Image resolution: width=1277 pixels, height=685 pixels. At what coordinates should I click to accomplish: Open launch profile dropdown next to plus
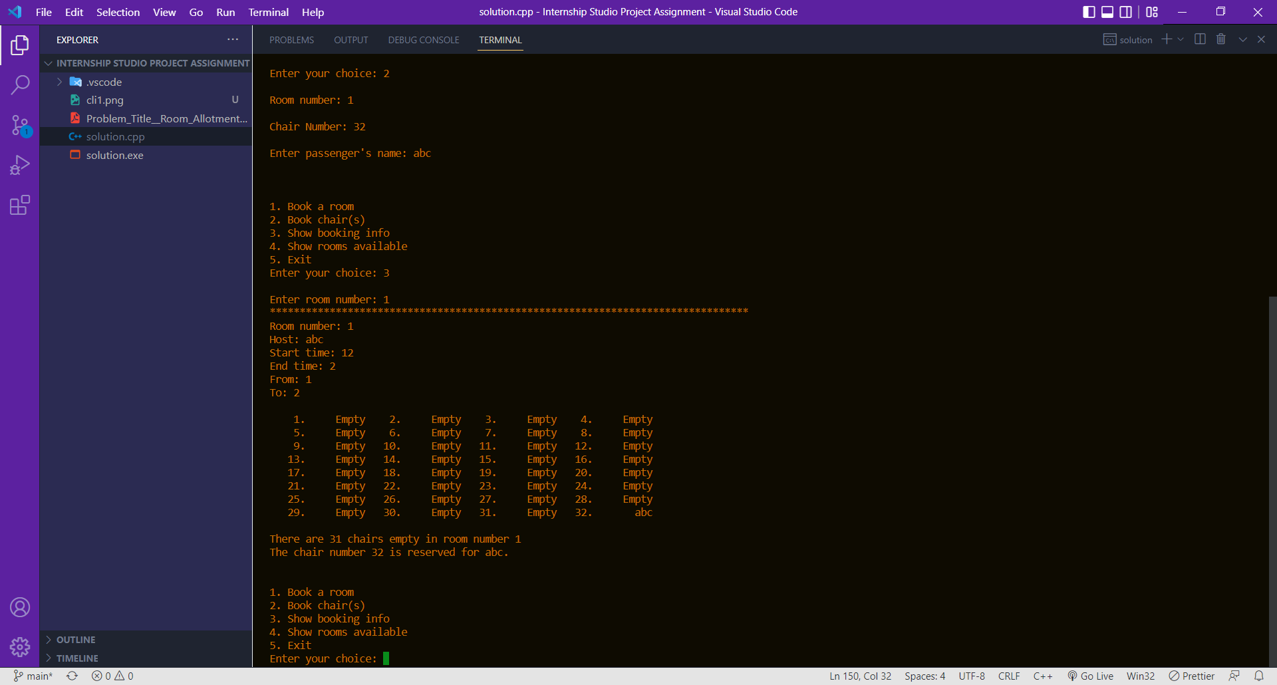(x=1181, y=39)
